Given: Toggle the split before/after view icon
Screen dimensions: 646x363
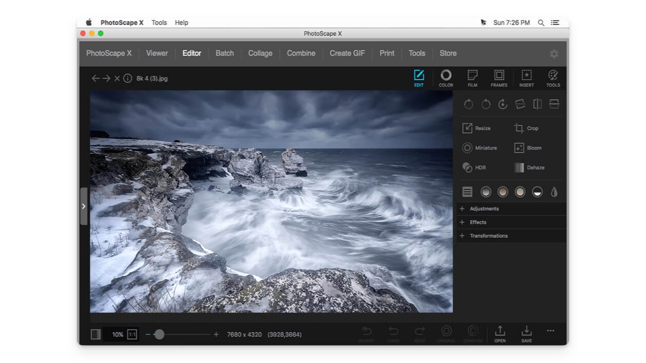Looking at the screenshot, I should pyautogui.click(x=95, y=334).
